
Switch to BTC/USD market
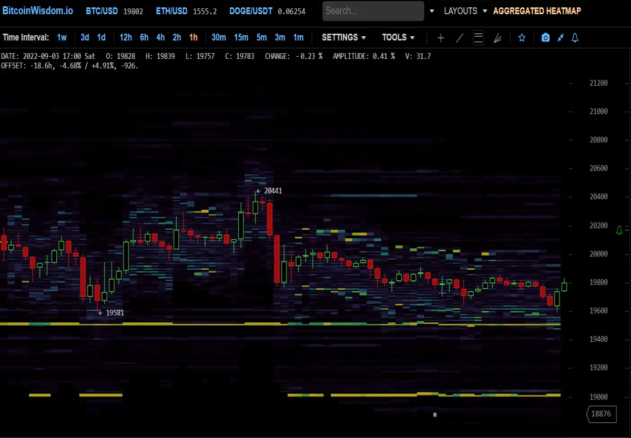(x=102, y=11)
